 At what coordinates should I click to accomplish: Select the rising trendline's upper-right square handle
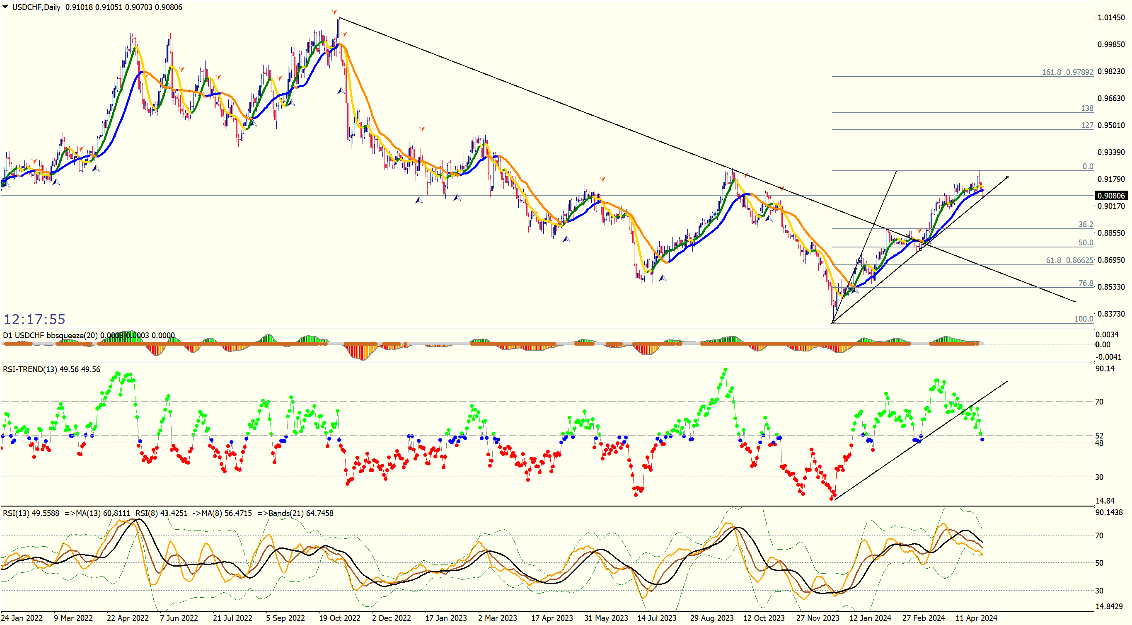tap(1007, 177)
